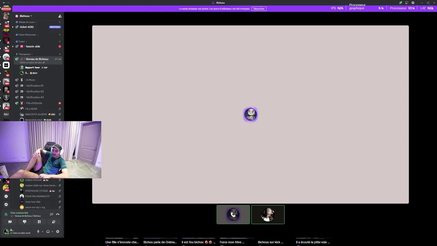
Task: Open the ticket-4282 channel
Action: pyautogui.click(x=38, y=27)
